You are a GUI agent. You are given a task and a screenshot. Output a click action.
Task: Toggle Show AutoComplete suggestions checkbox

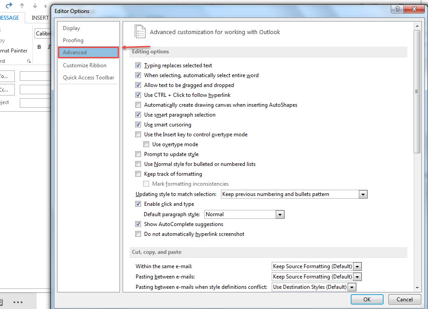point(138,224)
